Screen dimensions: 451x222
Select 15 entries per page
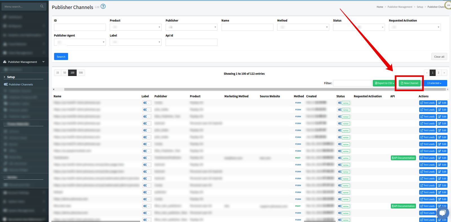[58, 73]
